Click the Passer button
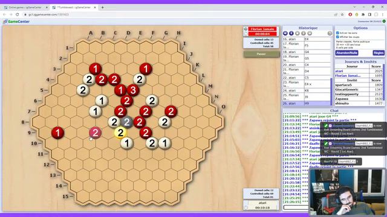This screenshot has width=387, height=217. pos(261,54)
